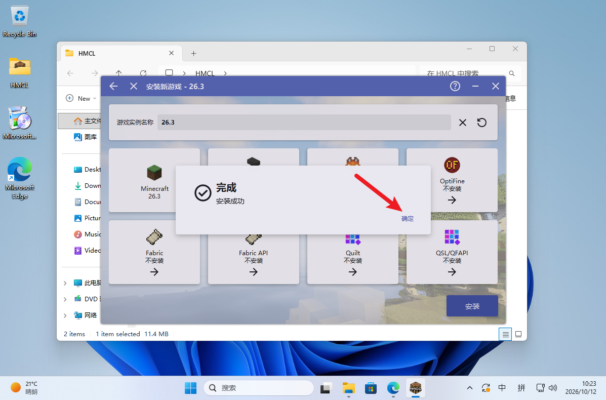
Task: Expand the DVD drive tree node
Action: (65, 299)
